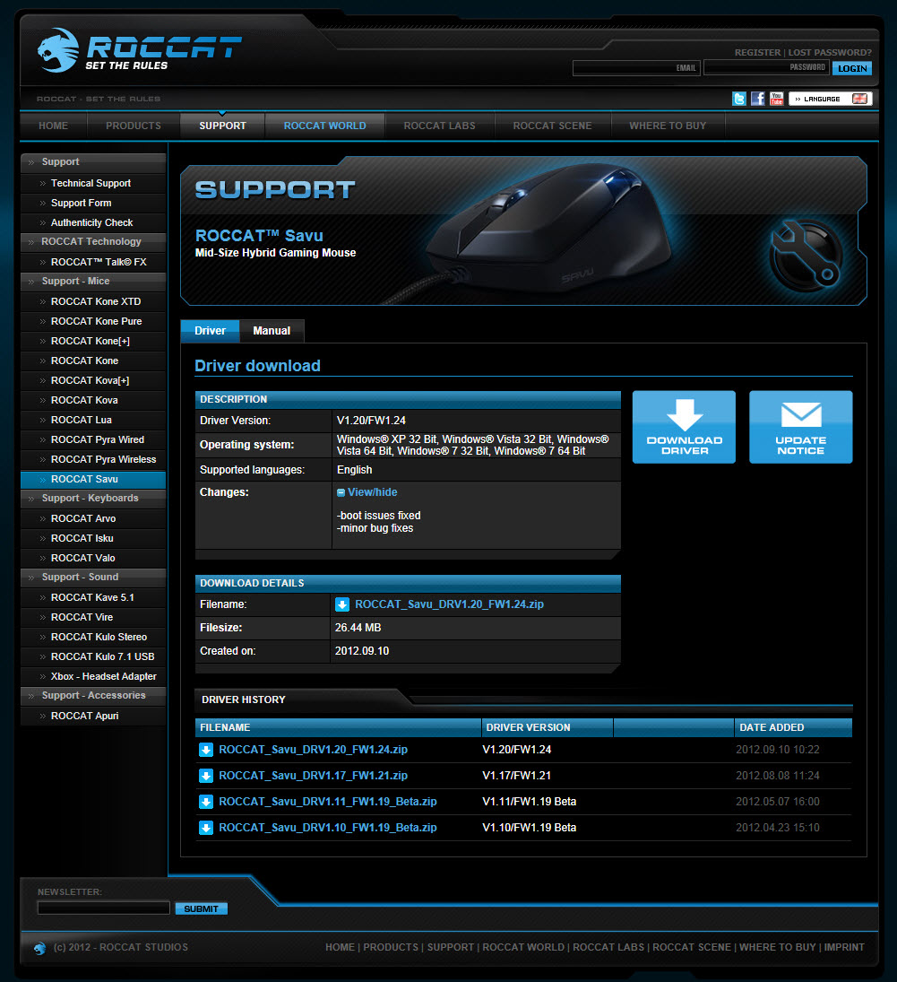Viewport: 897px width, 982px height.
Task: Select ROCCAT Apuri in sidebar
Action: tap(93, 716)
